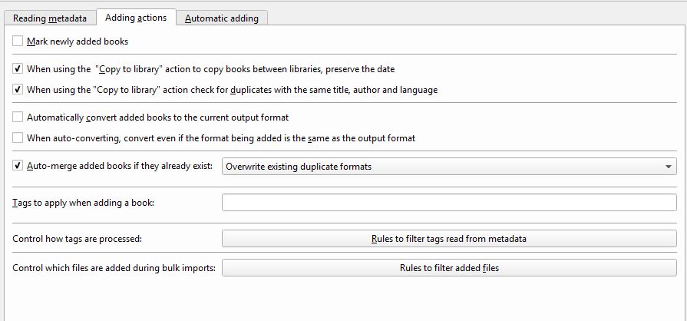Enable the Mark newly added books checkbox
Image resolution: width=687 pixels, height=321 pixels.
(18, 41)
